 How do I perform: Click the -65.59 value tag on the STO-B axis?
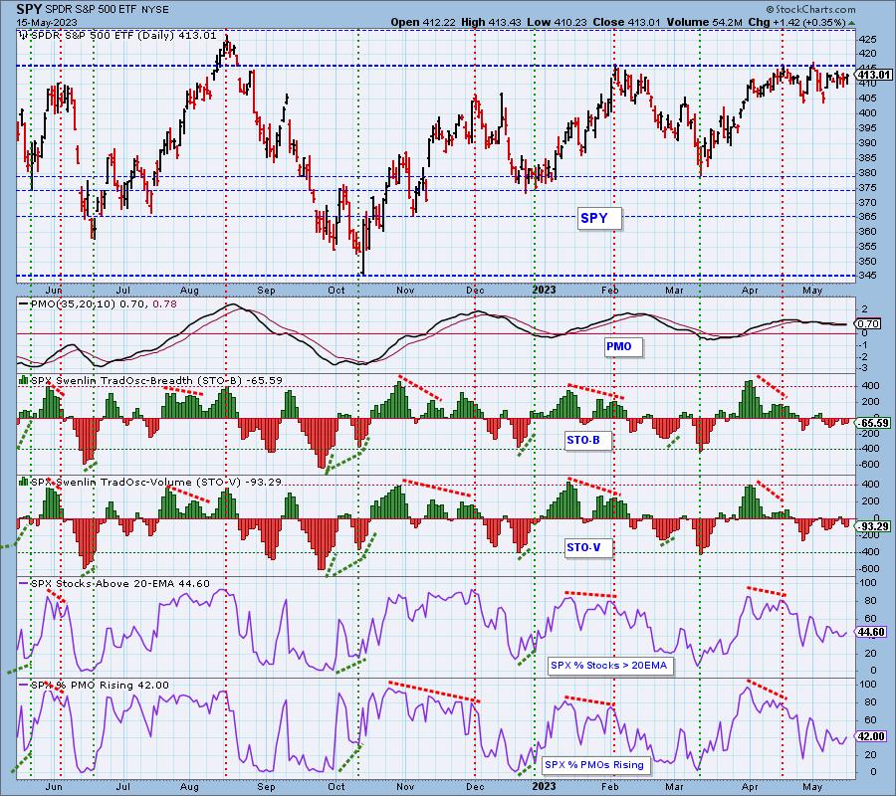[x=874, y=423]
